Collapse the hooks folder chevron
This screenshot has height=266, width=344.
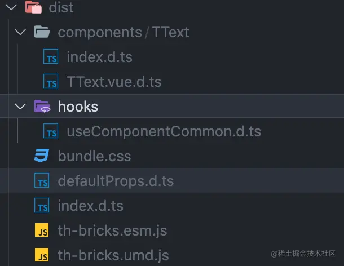pos(20,107)
